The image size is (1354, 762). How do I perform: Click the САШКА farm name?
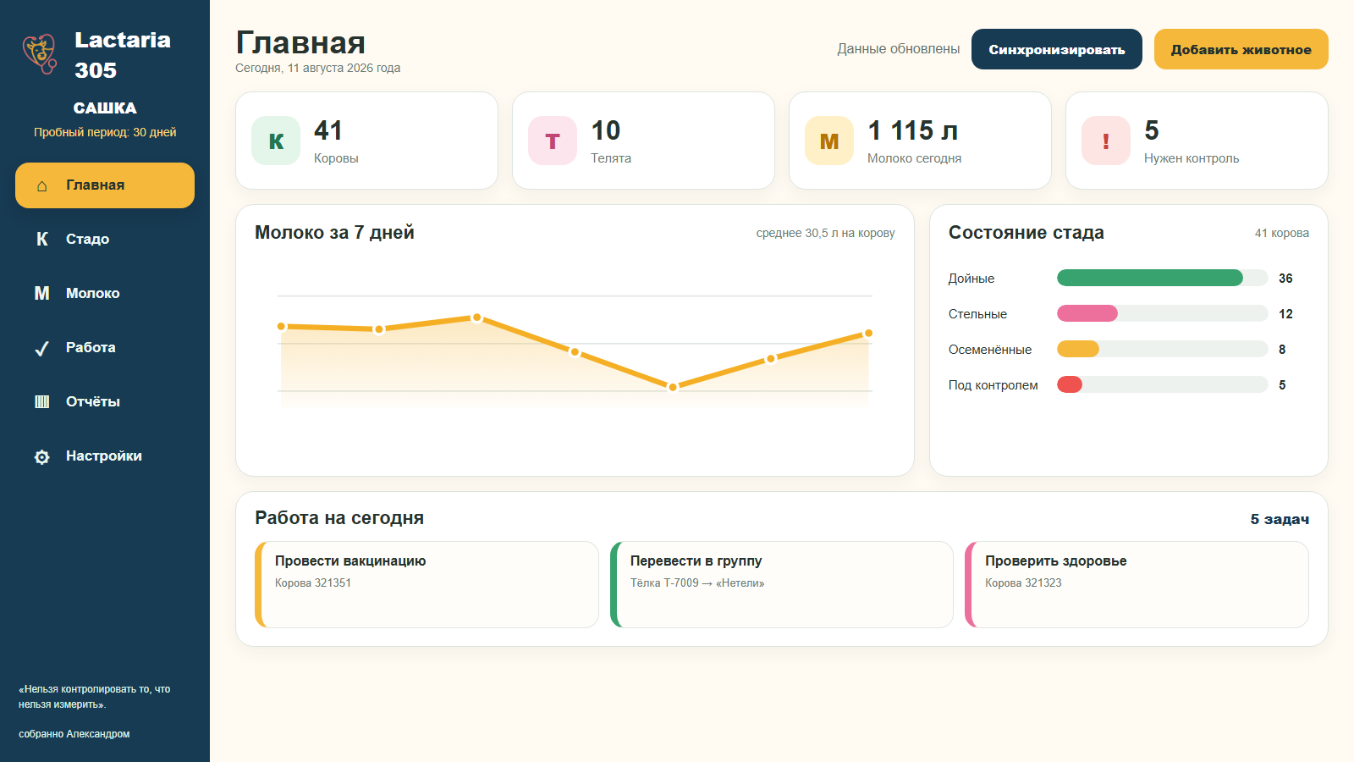click(105, 108)
